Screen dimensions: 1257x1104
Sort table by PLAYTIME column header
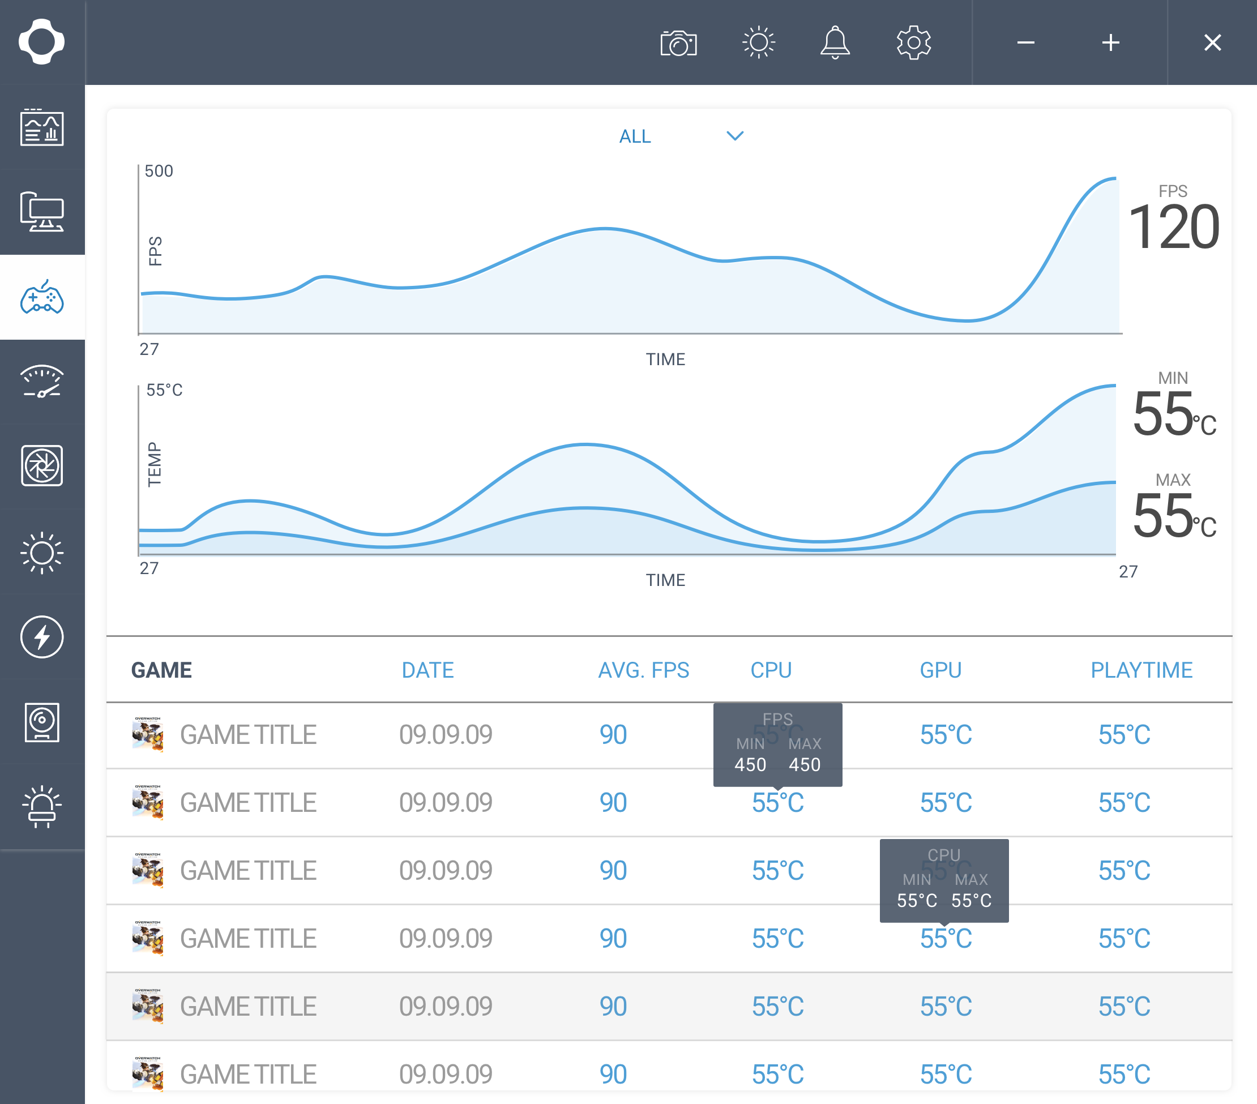(x=1141, y=670)
